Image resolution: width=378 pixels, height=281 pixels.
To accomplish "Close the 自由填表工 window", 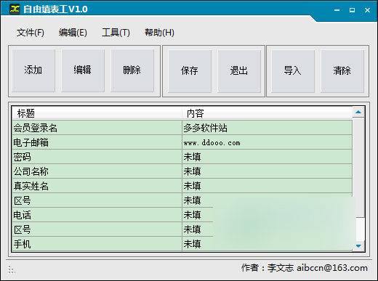I will 367,10.
